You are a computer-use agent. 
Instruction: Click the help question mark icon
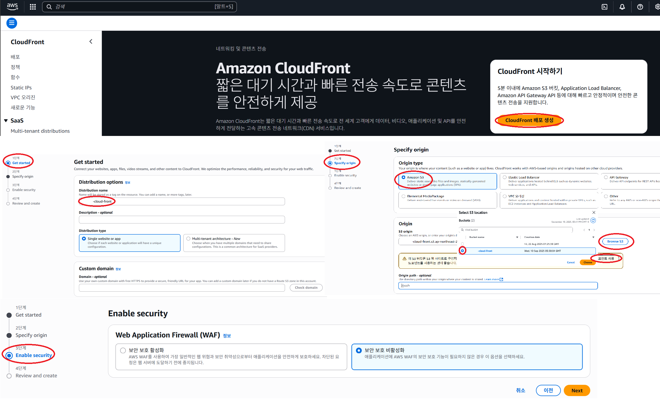tap(640, 7)
